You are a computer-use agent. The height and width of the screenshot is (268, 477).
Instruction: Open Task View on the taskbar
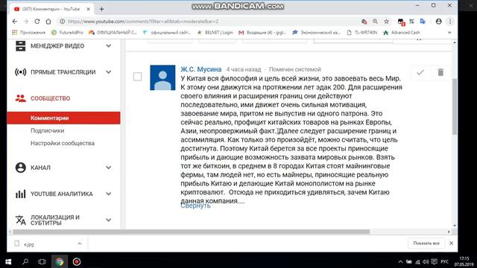[x=42, y=261]
